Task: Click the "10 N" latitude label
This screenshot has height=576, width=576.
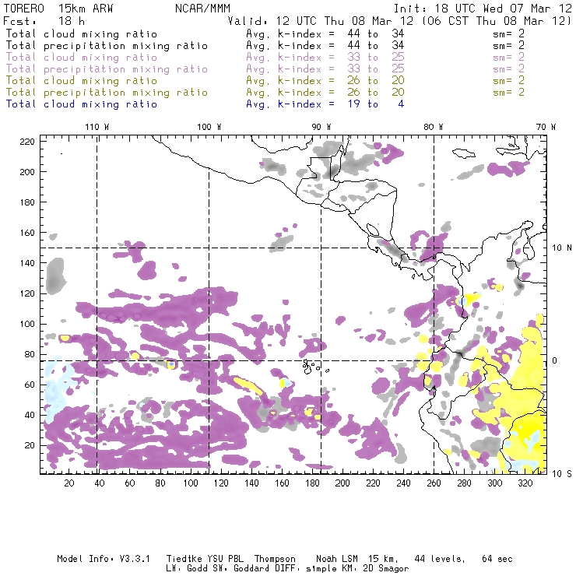Action: (562, 248)
